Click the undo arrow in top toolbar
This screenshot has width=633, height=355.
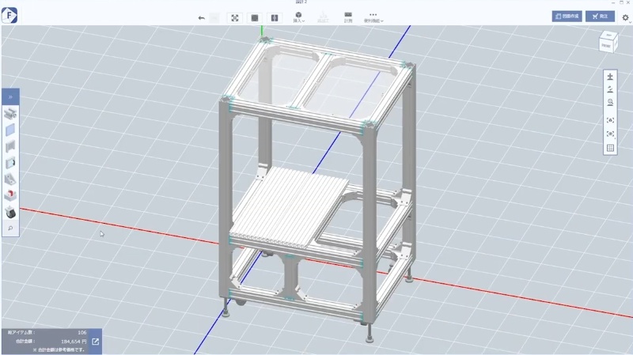click(x=201, y=17)
